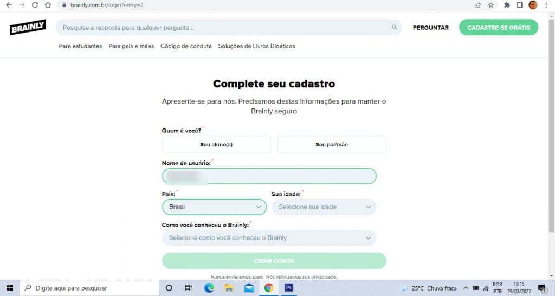This screenshot has width=555, height=296.
Task: Launch Microsoft Edge from taskbar
Action: [x=209, y=288]
